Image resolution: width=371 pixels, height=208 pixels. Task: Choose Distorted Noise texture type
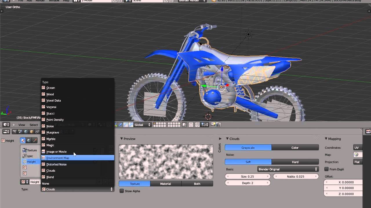(77, 164)
